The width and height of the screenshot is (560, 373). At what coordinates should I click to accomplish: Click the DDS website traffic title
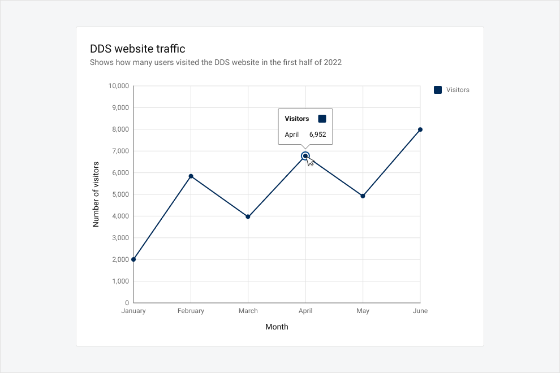[137, 49]
